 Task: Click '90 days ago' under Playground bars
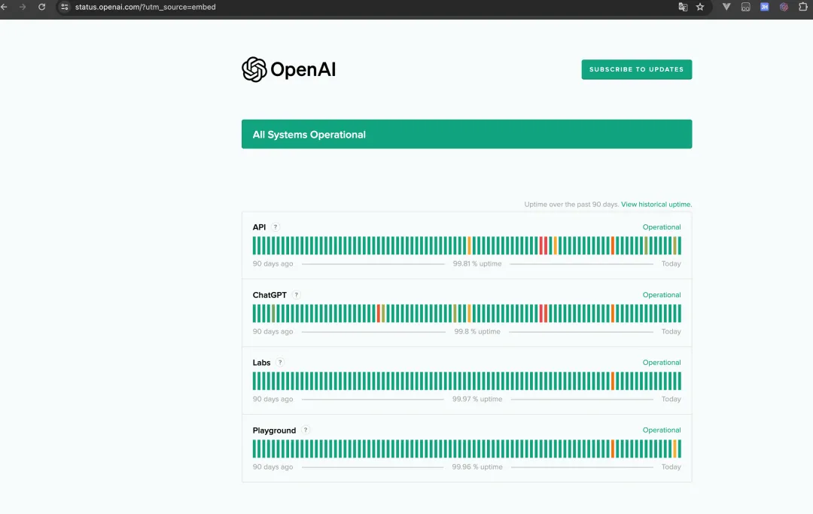pyautogui.click(x=273, y=467)
